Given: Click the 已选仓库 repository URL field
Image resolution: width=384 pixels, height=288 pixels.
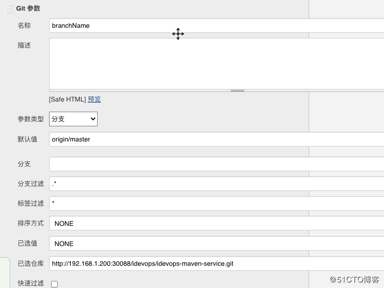Looking at the screenshot, I should (x=217, y=264).
